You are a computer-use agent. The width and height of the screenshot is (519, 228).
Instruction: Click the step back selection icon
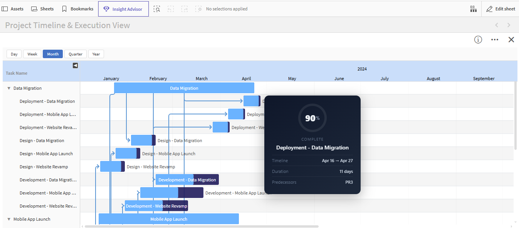click(x=171, y=9)
